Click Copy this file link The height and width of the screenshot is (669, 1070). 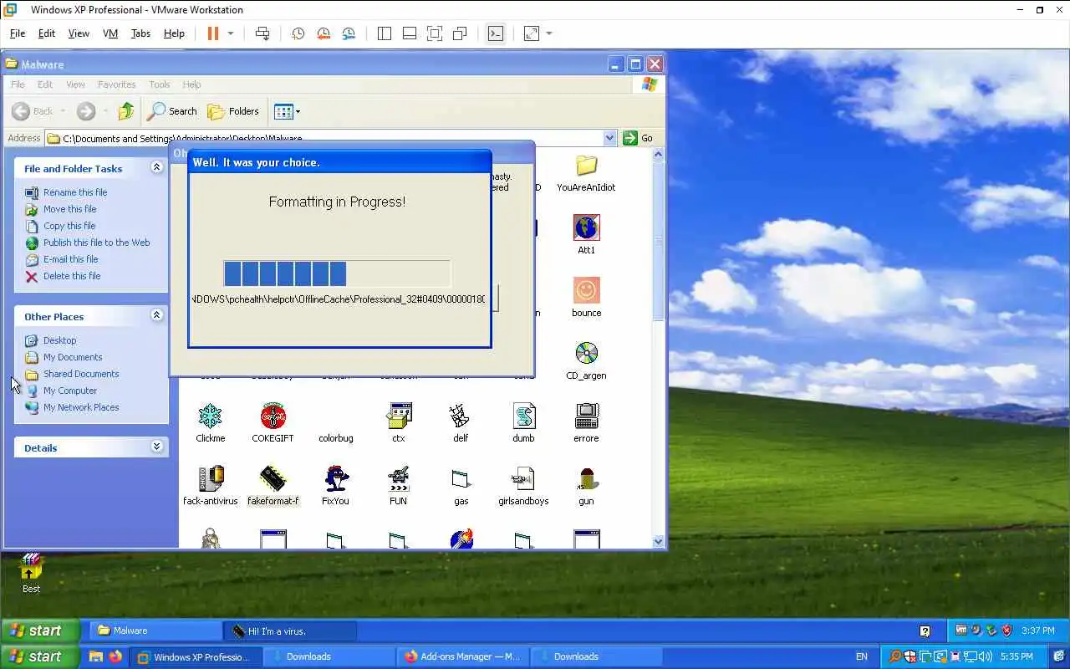[x=69, y=226]
